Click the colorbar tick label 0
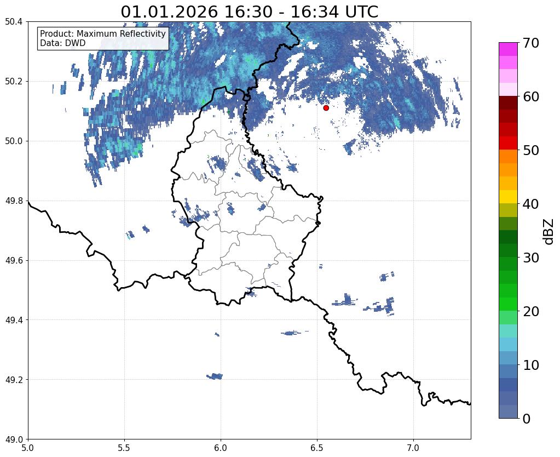The height and width of the screenshot is (457, 560). click(x=527, y=419)
